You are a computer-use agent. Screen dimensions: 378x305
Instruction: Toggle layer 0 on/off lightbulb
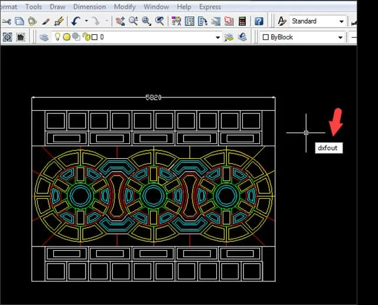[58, 37]
